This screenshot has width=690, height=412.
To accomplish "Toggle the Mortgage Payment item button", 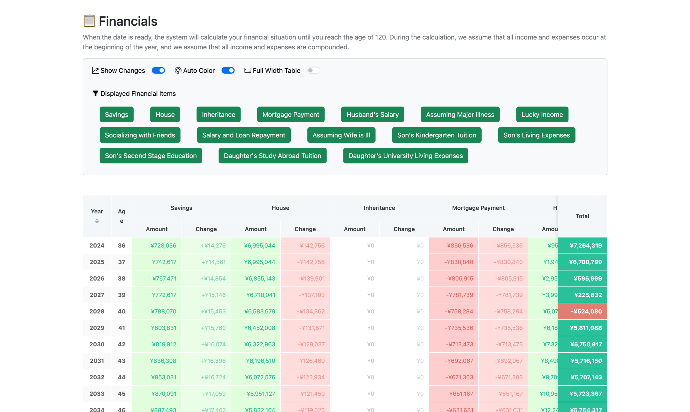I will (290, 114).
